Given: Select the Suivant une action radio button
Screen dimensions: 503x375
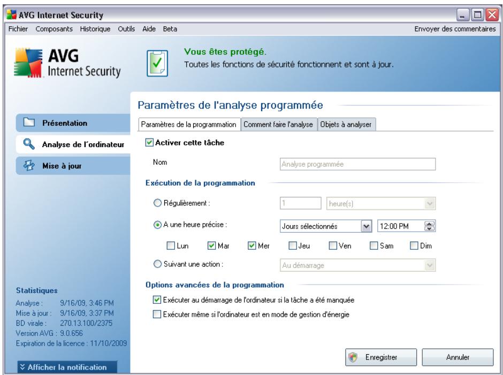Looking at the screenshot, I should pos(157,264).
